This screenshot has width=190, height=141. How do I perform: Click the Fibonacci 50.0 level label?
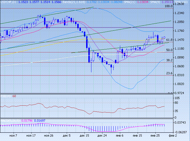tap(170, 50)
